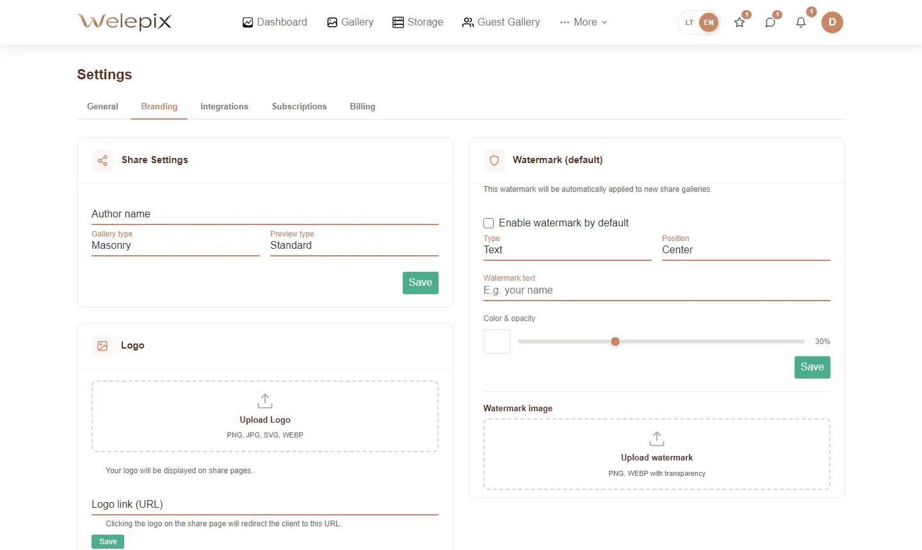This screenshot has width=922, height=550.
Task: Select the Branding tab
Action: [x=159, y=107]
